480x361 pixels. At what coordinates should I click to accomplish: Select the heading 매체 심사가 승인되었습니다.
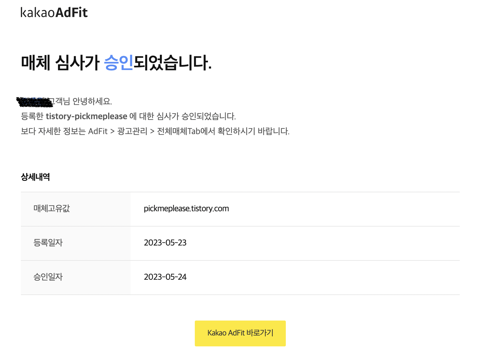click(116, 63)
